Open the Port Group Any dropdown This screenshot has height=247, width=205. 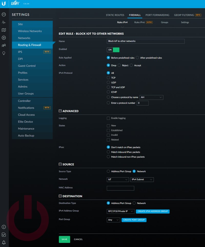tap(113, 220)
